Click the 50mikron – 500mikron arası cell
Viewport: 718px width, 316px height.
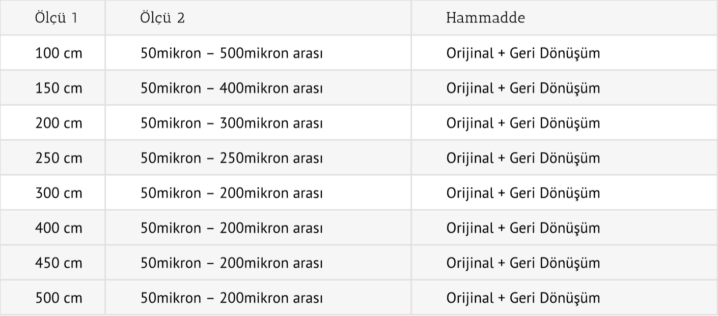click(232, 53)
